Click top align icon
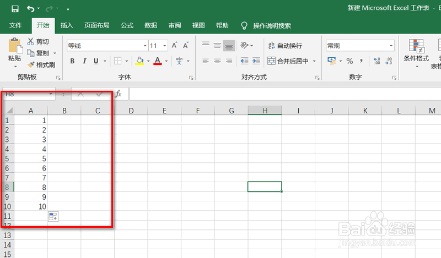441x258 pixels. tap(206, 45)
